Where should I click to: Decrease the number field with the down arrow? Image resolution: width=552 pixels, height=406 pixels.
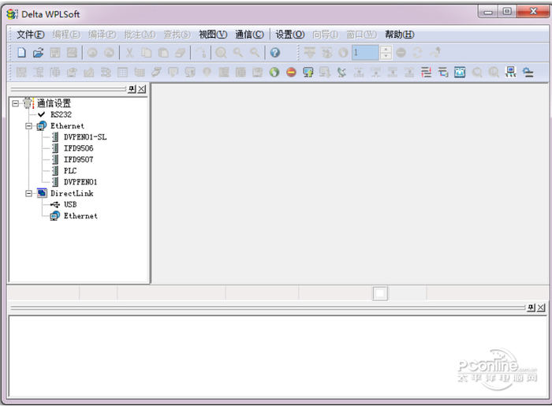(386, 56)
